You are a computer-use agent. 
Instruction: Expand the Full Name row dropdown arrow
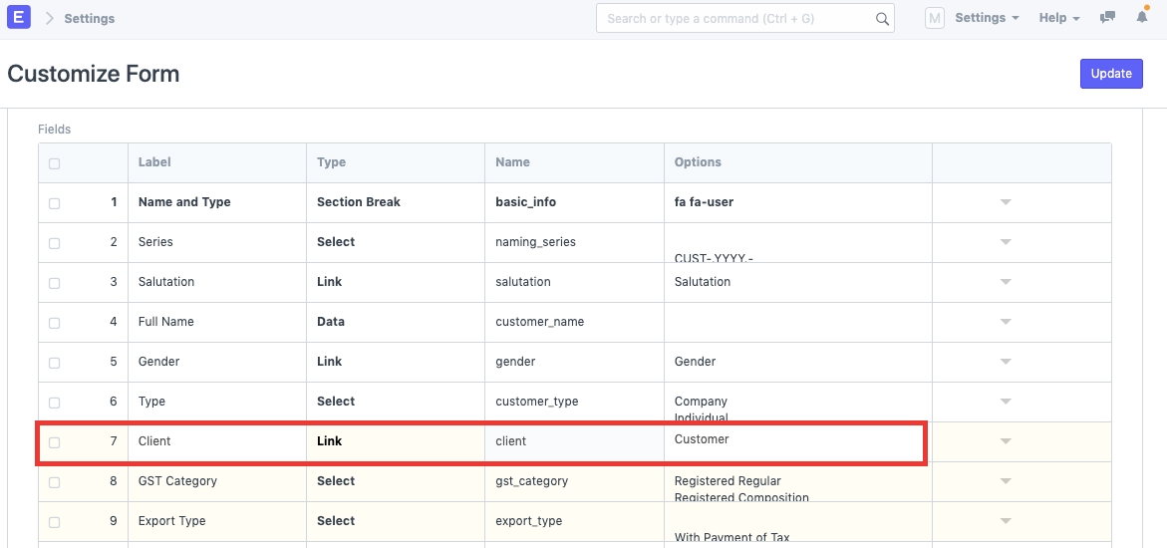pyautogui.click(x=1005, y=322)
